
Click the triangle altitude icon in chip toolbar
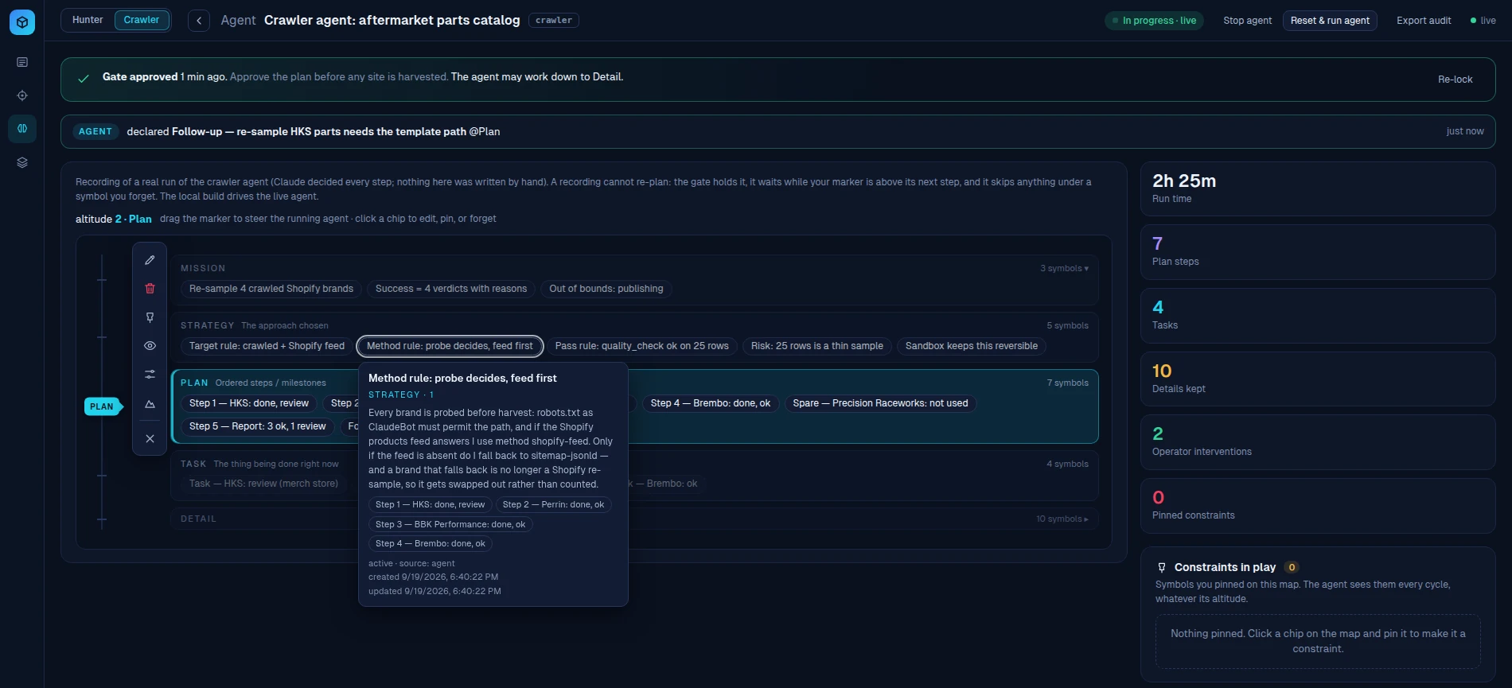pyautogui.click(x=150, y=404)
